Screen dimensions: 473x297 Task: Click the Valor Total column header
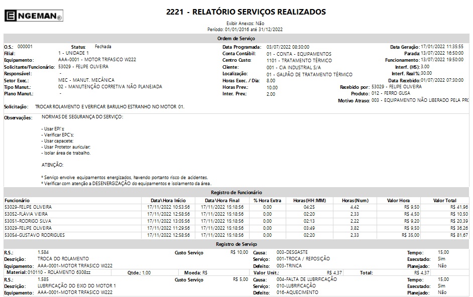tap(444, 200)
